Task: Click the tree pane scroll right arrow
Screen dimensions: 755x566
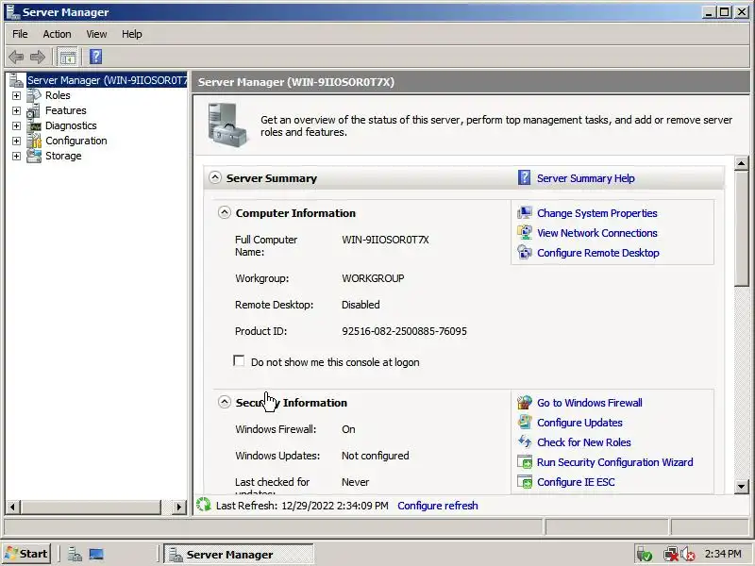Action: pyautogui.click(x=179, y=507)
